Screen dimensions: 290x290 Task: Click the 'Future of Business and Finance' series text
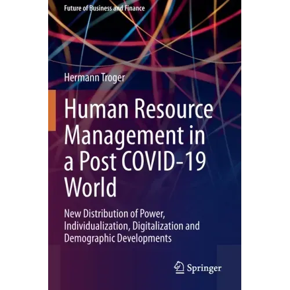coord(104,8)
